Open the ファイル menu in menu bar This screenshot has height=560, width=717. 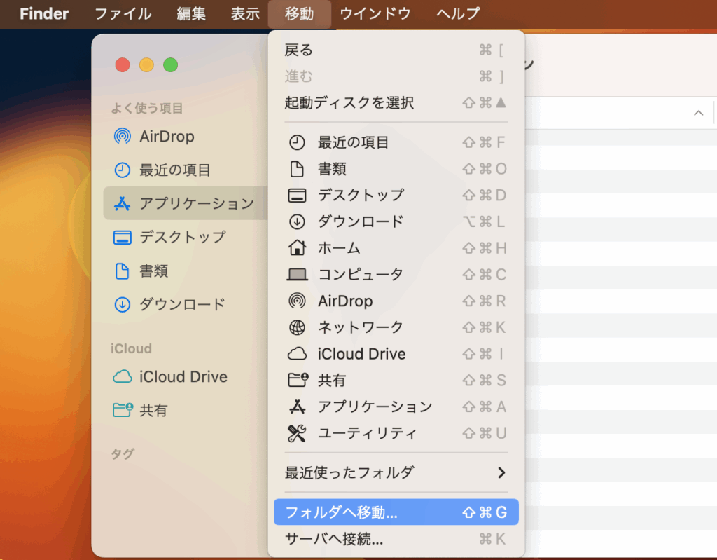(x=123, y=14)
